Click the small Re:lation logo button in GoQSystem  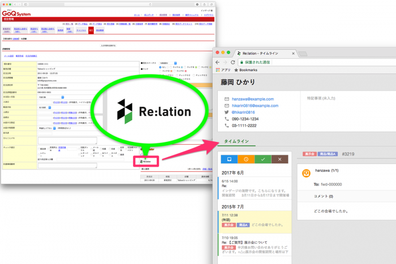click(x=146, y=161)
